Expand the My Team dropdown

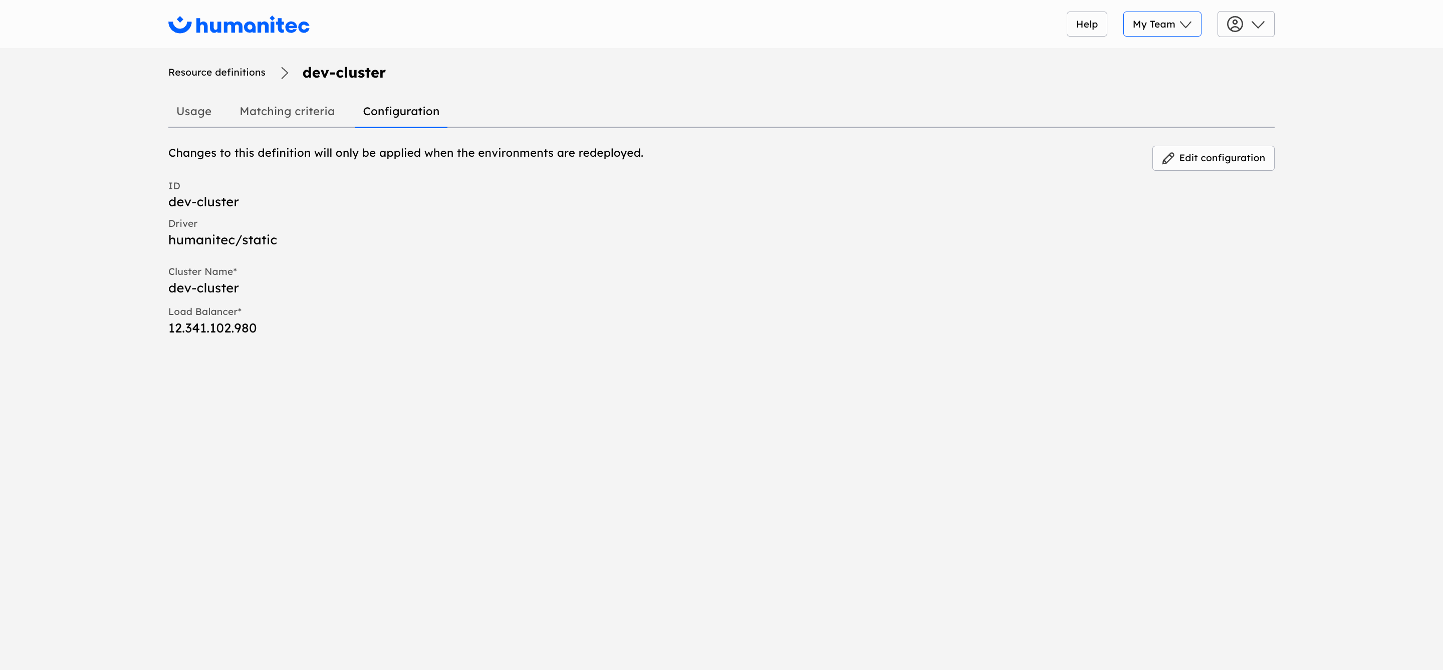1162,24
